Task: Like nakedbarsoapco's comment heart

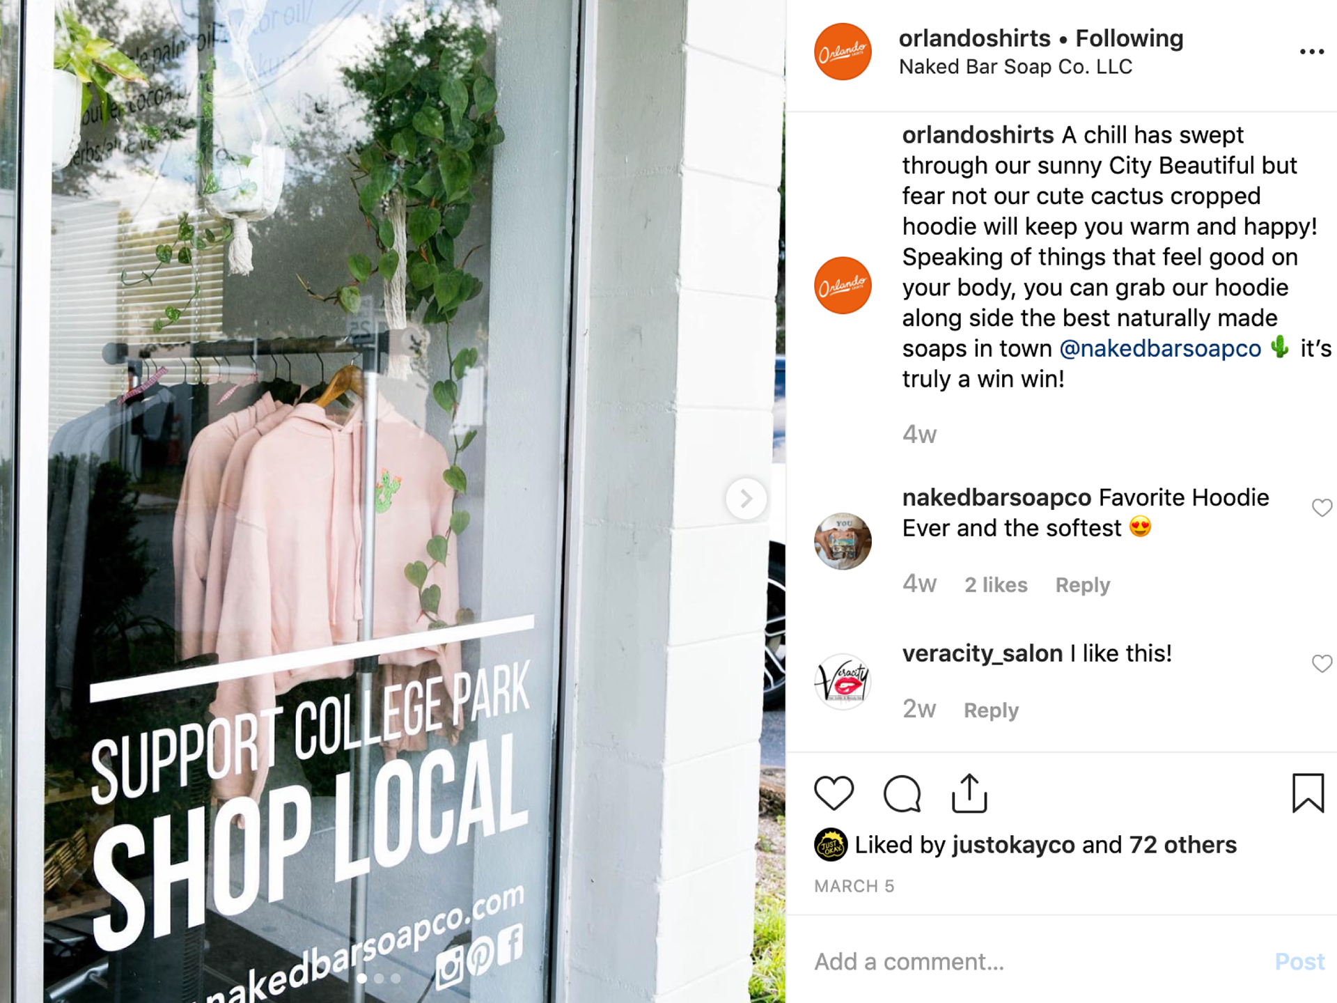Action: click(1322, 508)
